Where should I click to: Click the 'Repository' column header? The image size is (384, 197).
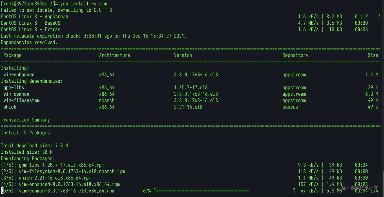click(x=295, y=55)
